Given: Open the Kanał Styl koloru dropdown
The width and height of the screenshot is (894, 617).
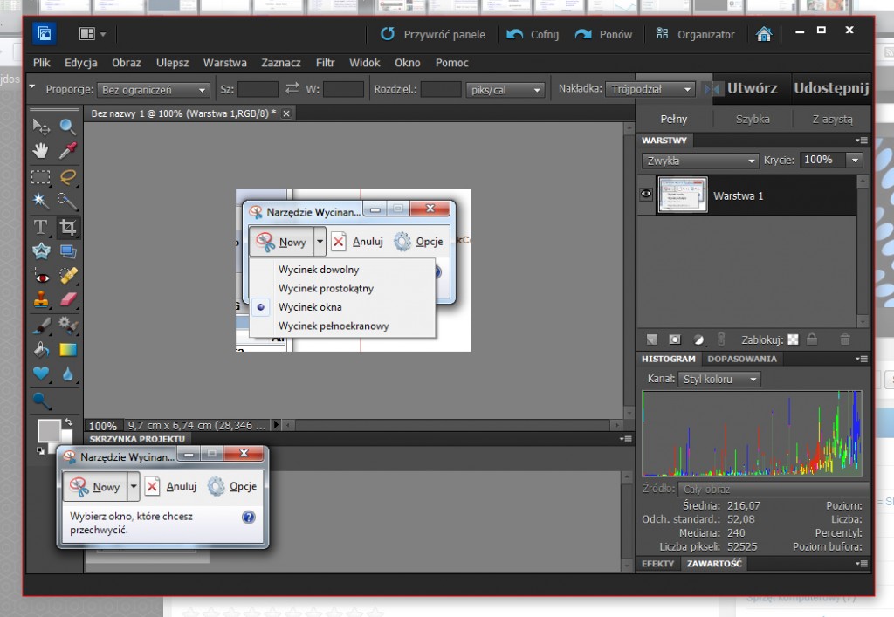Looking at the screenshot, I should tap(719, 379).
